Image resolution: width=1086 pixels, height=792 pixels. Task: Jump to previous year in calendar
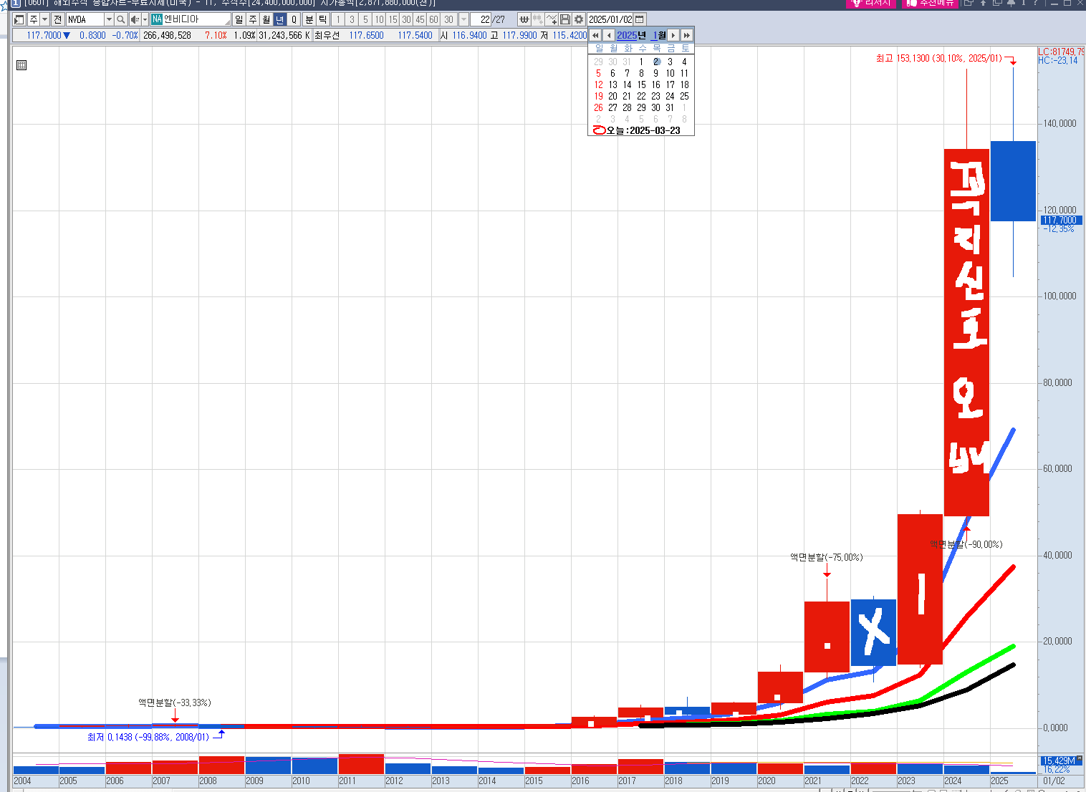point(595,35)
